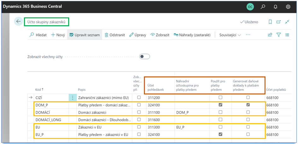Click the Nový button
This screenshot has width=298, height=144.
[58, 35]
